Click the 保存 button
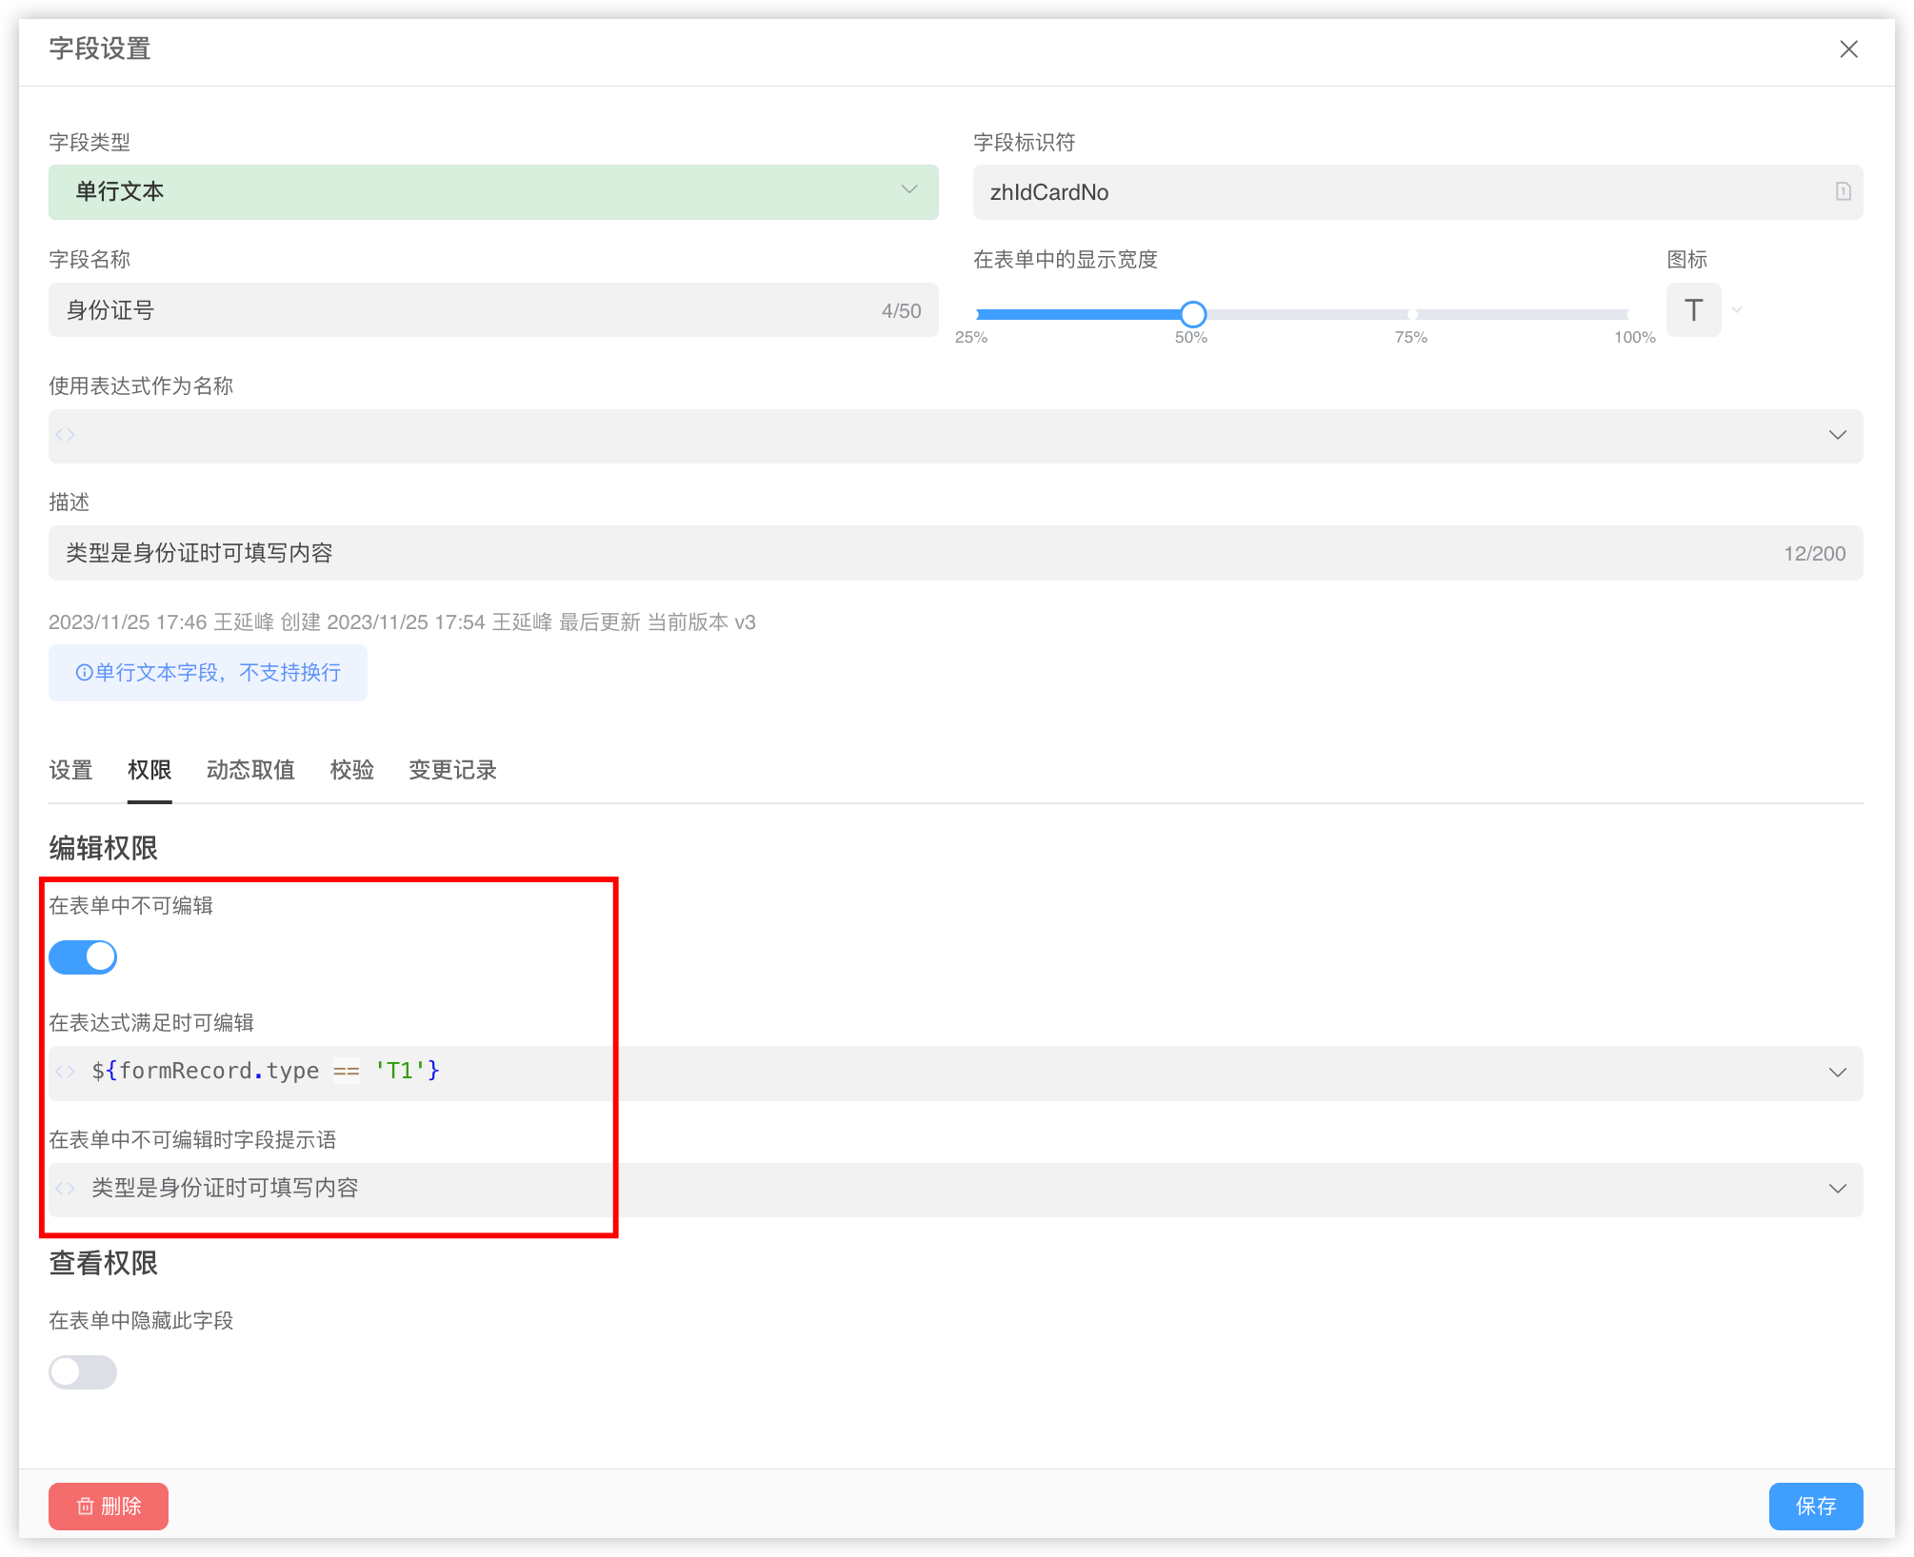 1815,1506
